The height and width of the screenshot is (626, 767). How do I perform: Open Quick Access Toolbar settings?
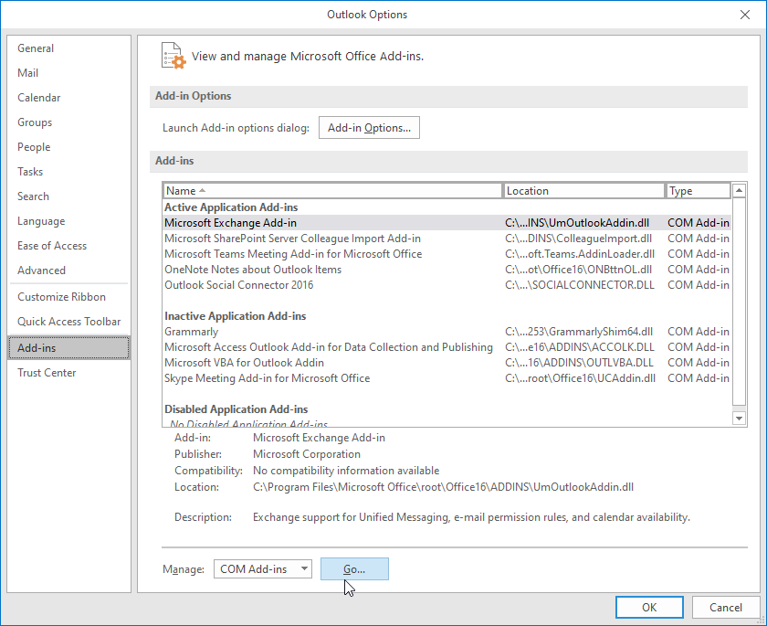(69, 322)
